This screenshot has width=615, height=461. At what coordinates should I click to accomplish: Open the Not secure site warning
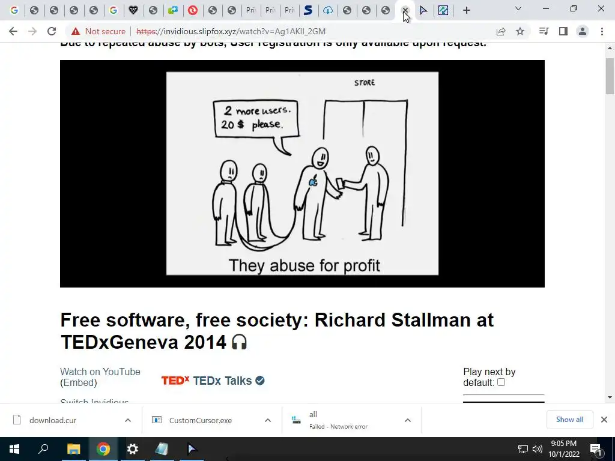pos(98,31)
